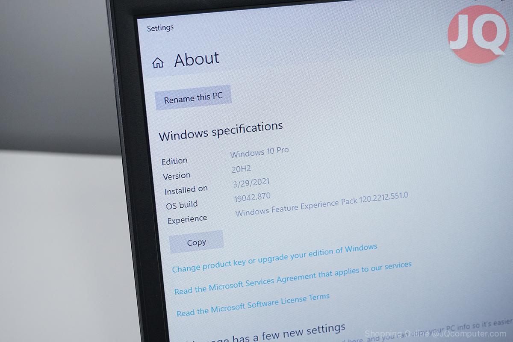Open Read the Microsoft Software License Terms link
Image resolution: width=513 pixels, height=342 pixels.
[253, 304]
